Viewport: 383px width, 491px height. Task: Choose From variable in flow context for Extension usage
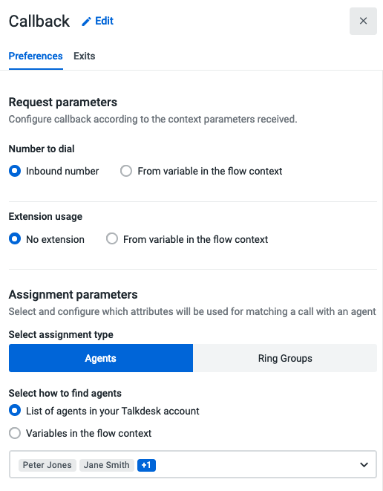click(x=111, y=239)
